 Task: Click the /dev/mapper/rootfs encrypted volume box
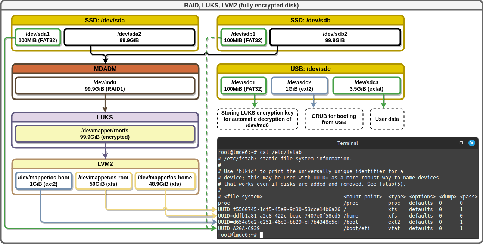pos(105,134)
